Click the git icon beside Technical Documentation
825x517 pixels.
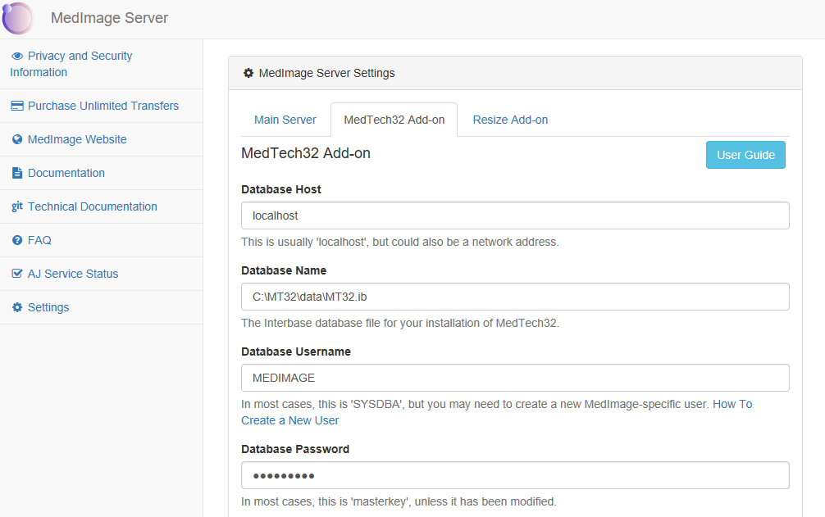click(x=17, y=206)
